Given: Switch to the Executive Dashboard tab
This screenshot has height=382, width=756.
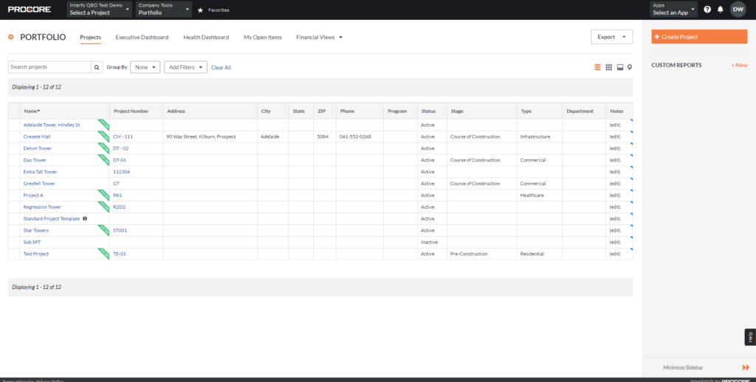Looking at the screenshot, I should click(142, 37).
